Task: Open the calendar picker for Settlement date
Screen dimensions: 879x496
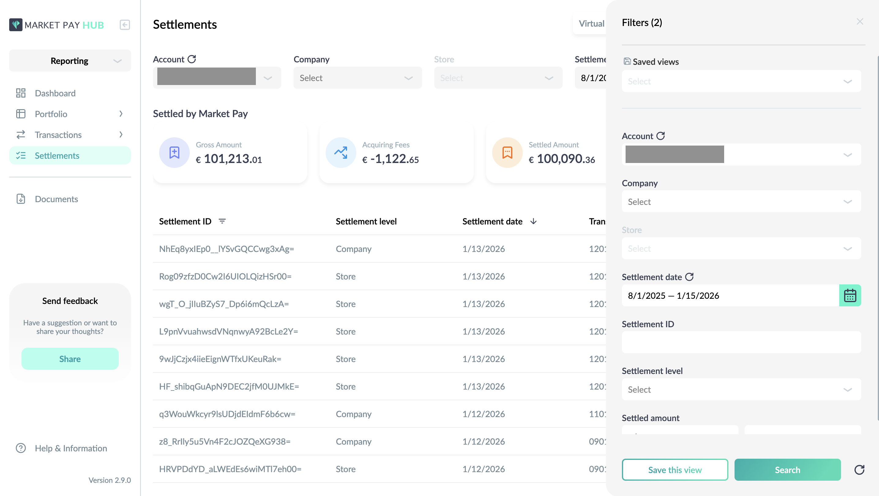Action: coord(850,296)
